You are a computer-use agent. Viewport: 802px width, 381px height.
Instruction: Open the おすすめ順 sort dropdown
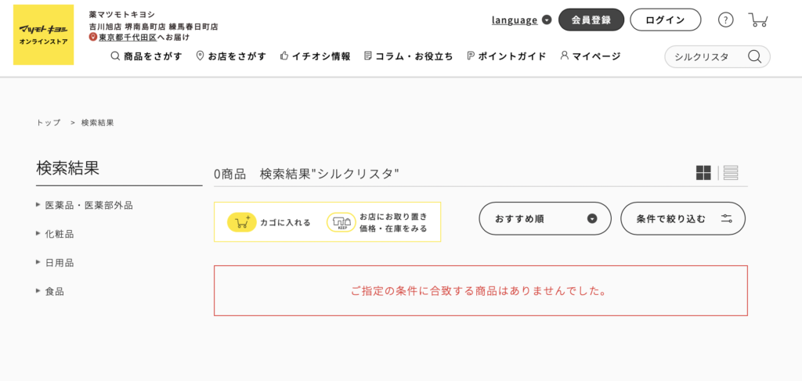click(x=545, y=218)
